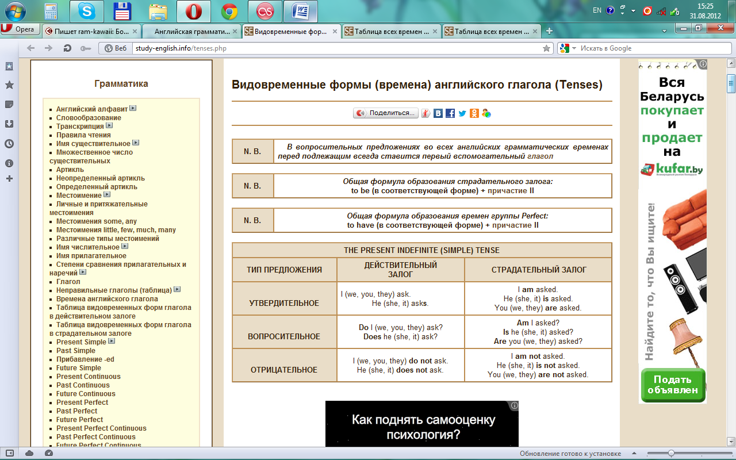Click the 'Поделиться...' share button
Screen dimensions: 736x460
pos(385,113)
